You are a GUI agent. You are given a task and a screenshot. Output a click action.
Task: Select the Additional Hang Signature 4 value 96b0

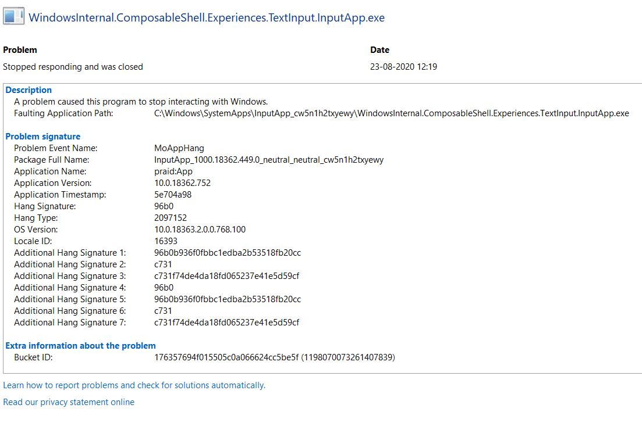point(164,288)
